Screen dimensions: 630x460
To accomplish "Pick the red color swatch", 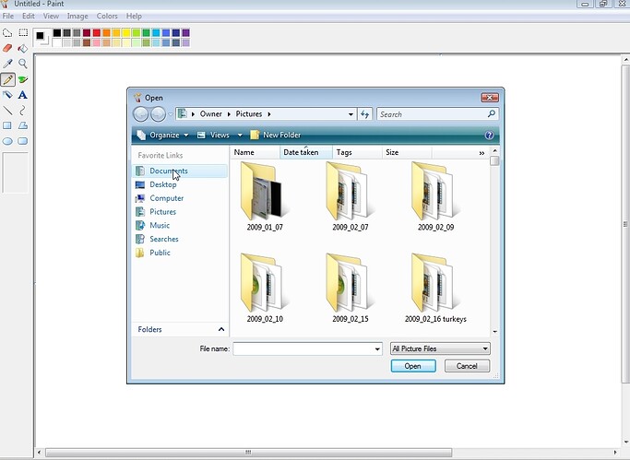I will pyautogui.click(x=97, y=33).
